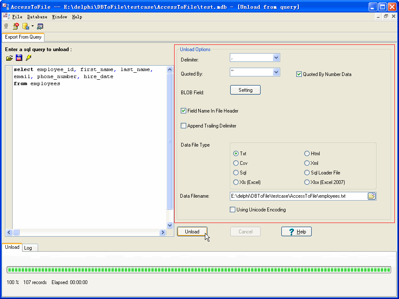The image size is (399, 299).
Task: Click the query editor scroll up arrow
Action: pos(170,70)
